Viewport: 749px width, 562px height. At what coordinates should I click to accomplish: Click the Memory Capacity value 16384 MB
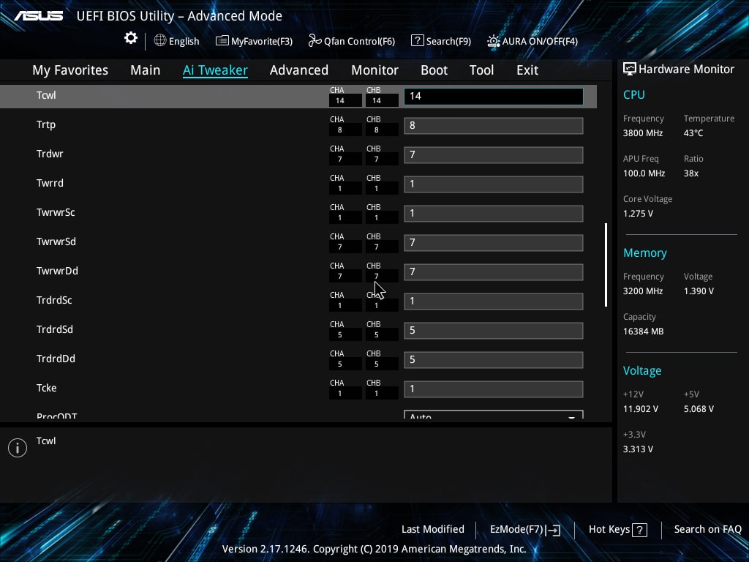[644, 331]
